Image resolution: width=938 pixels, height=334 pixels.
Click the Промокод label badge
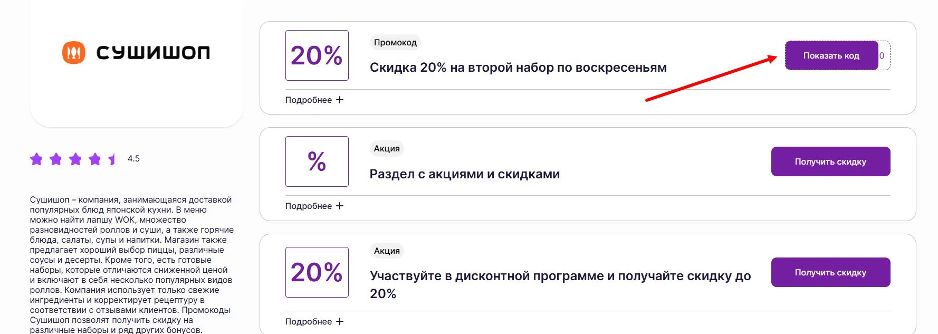(395, 42)
